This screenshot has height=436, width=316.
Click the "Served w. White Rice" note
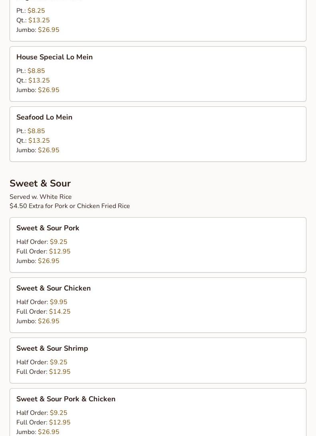tap(41, 197)
